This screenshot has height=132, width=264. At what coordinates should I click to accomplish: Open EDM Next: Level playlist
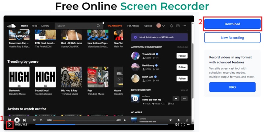(46, 35)
